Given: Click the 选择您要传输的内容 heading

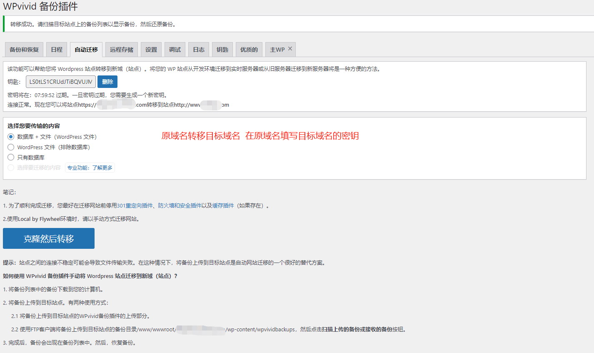Looking at the screenshot, I should click(x=34, y=126).
